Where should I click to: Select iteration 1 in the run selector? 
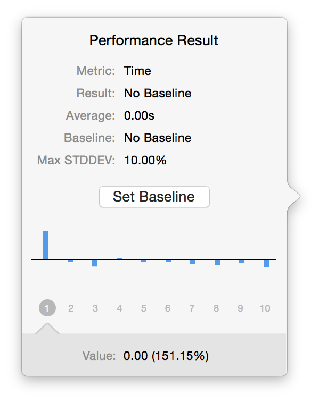[47, 308]
